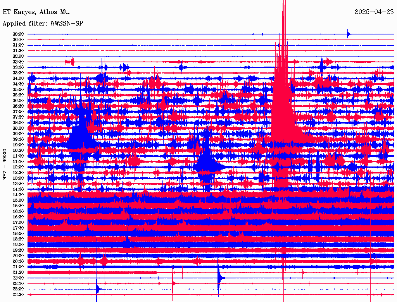Viewport: 397px width, 302px height.
Task: Select the 19:30 time label
Action: pyautogui.click(x=18, y=250)
